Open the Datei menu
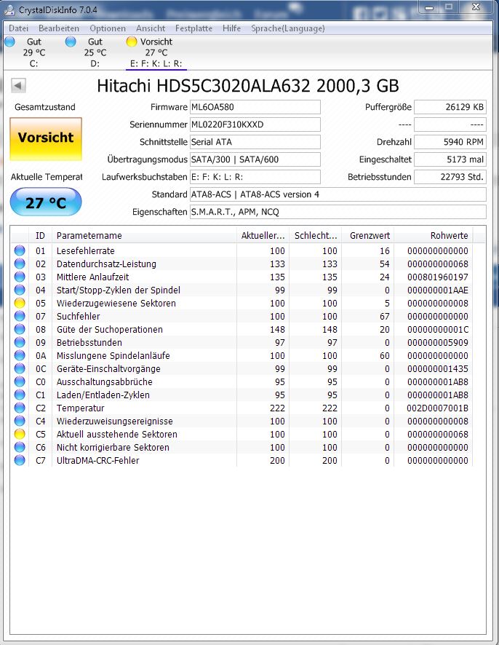 [x=18, y=28]
